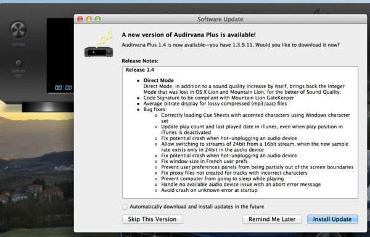
Task: Click the 00:00 time display in player
Action: pos(64,88)
